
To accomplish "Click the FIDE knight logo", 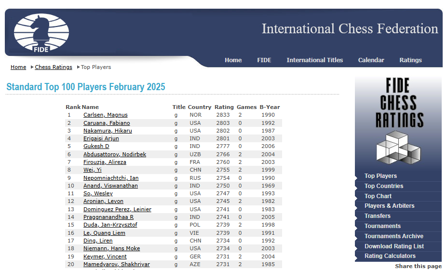I will 41,33.
